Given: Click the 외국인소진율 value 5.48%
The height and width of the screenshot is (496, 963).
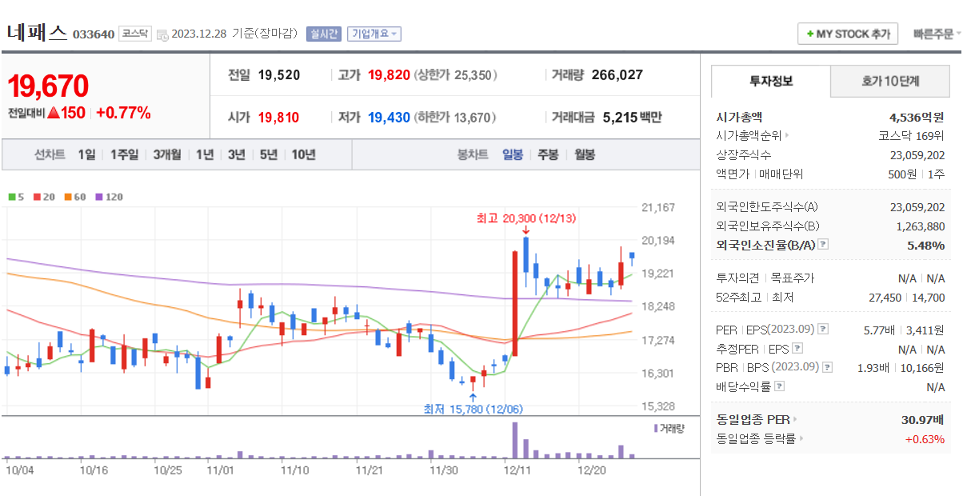Looking at the screenshot, I should pos(926,246).
